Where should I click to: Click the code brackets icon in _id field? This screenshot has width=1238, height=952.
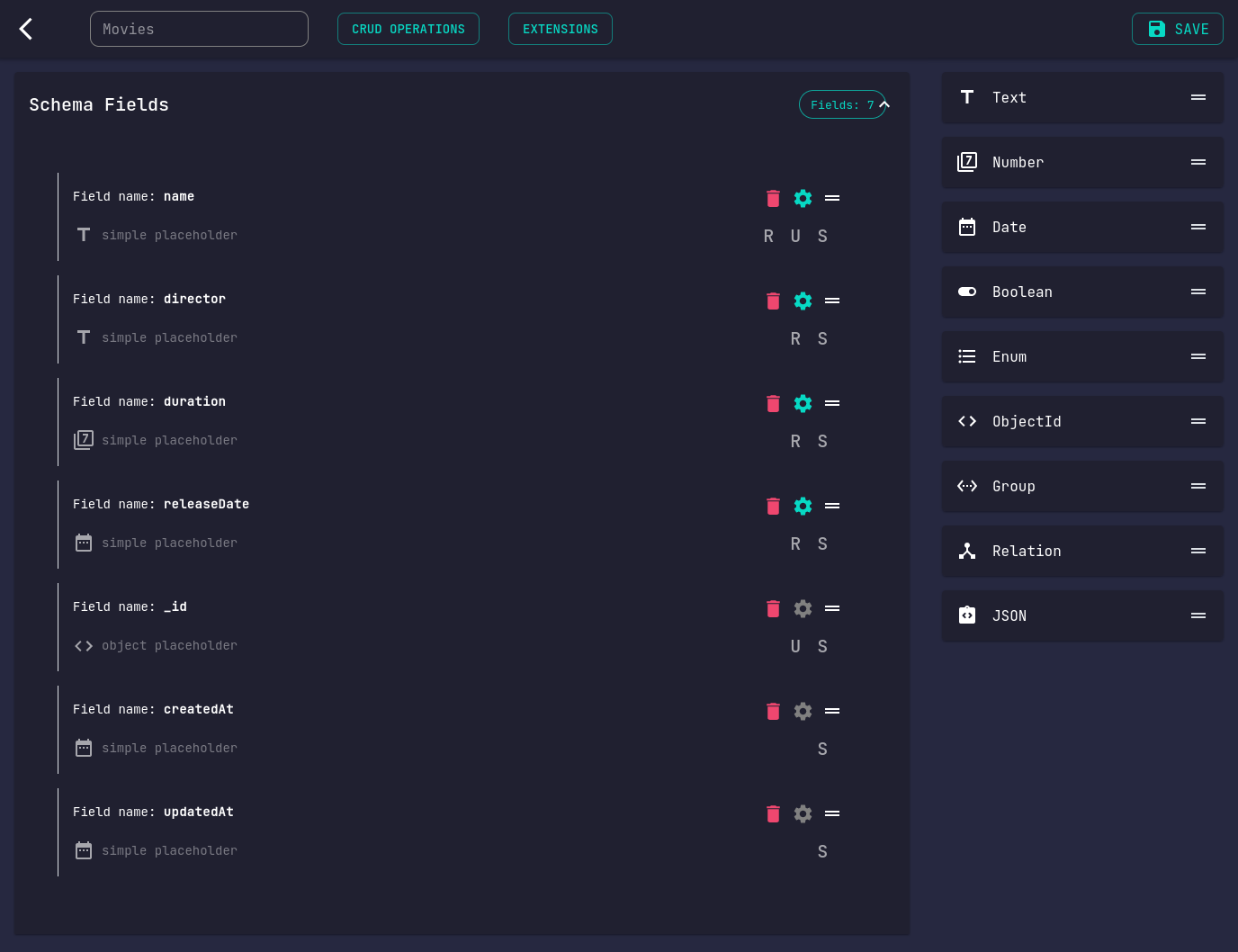pyautogui.click(x=84, y=646)
